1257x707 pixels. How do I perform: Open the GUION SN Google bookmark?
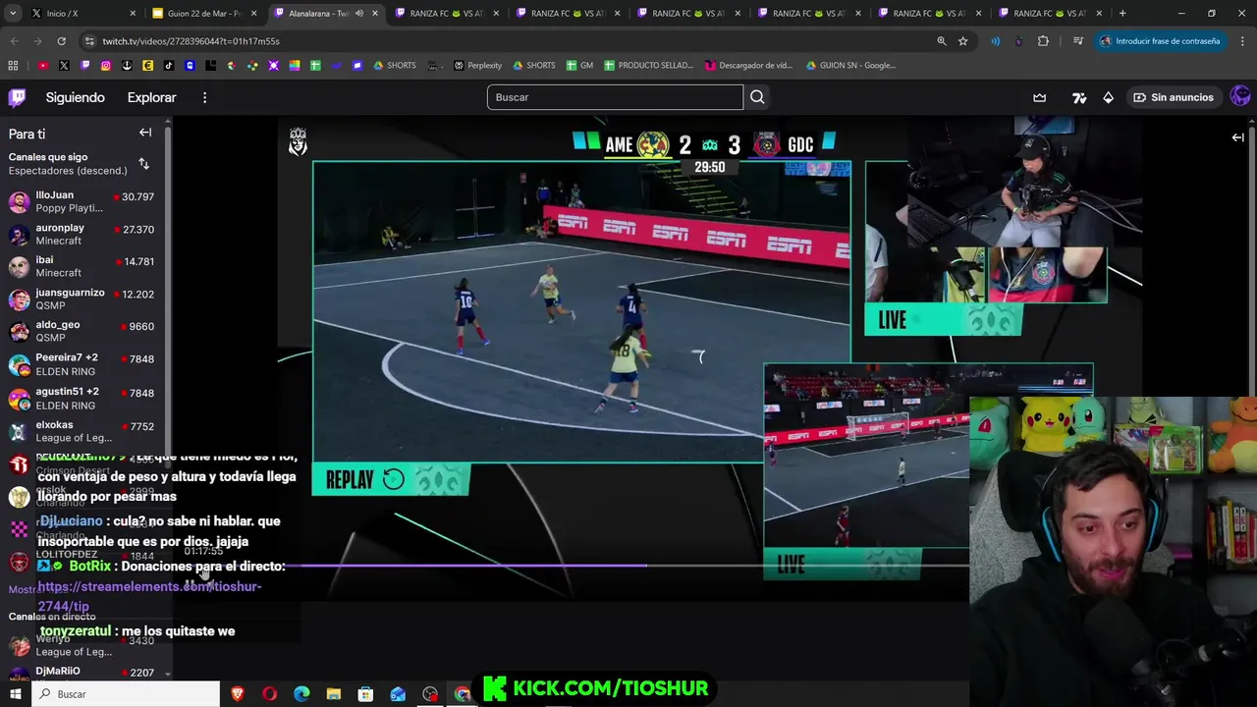(x=850, y=65)
